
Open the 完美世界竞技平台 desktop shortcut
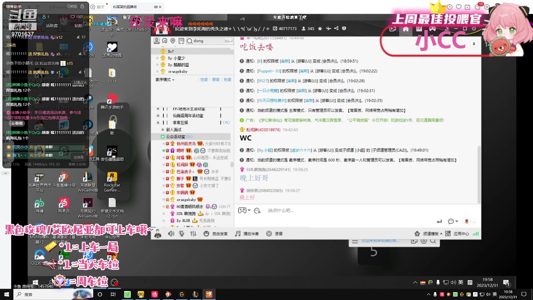tap(40, 182)
